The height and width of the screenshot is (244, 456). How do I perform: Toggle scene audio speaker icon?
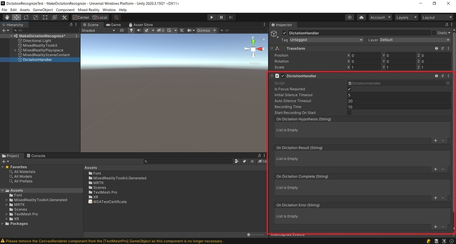pos(139,30)
